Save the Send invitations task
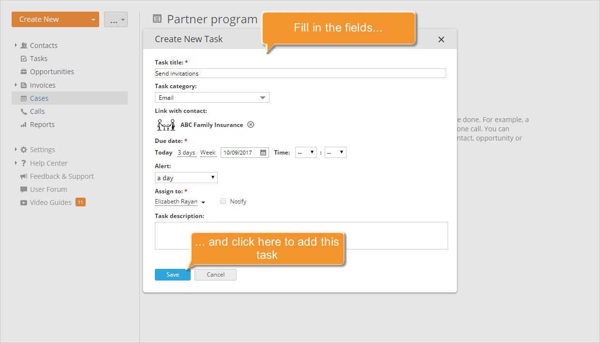This screenshot has height=343, width=600. point(172,274)
